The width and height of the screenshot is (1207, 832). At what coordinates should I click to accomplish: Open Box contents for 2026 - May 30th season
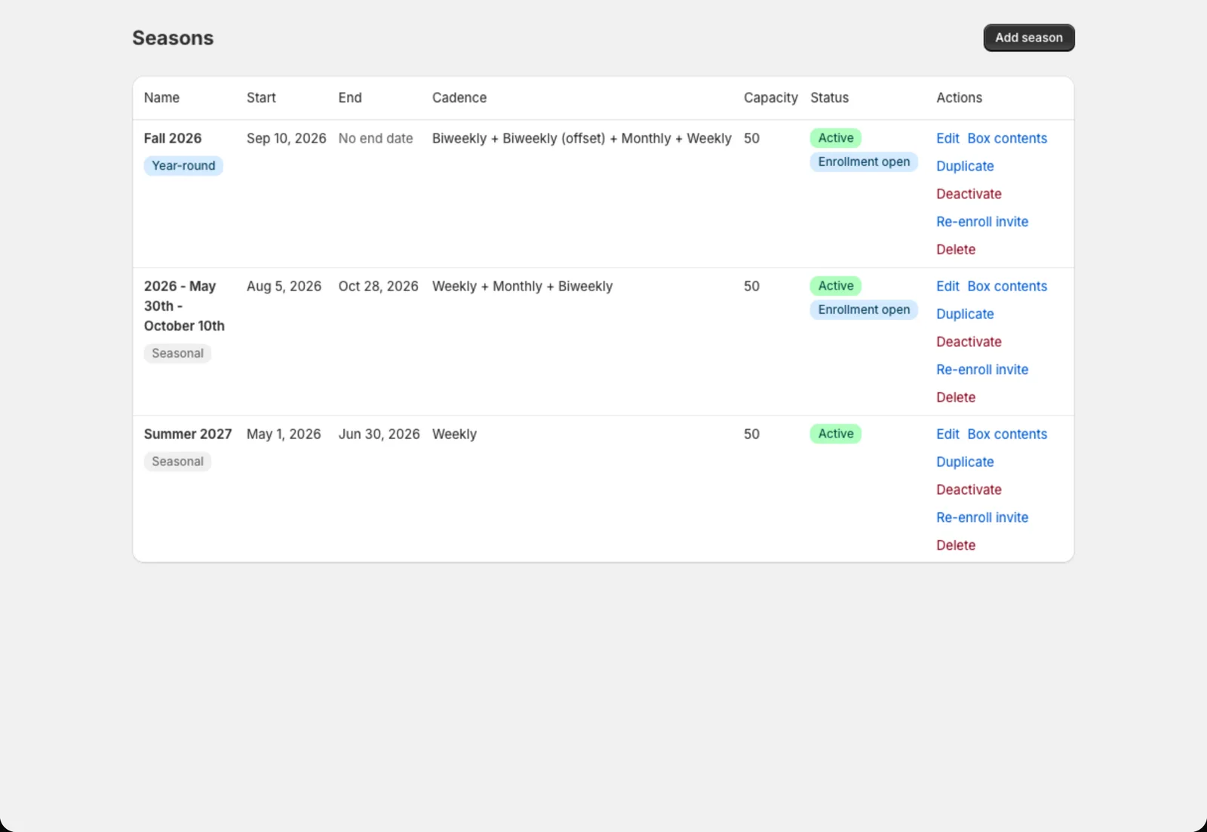[1007, 286]
